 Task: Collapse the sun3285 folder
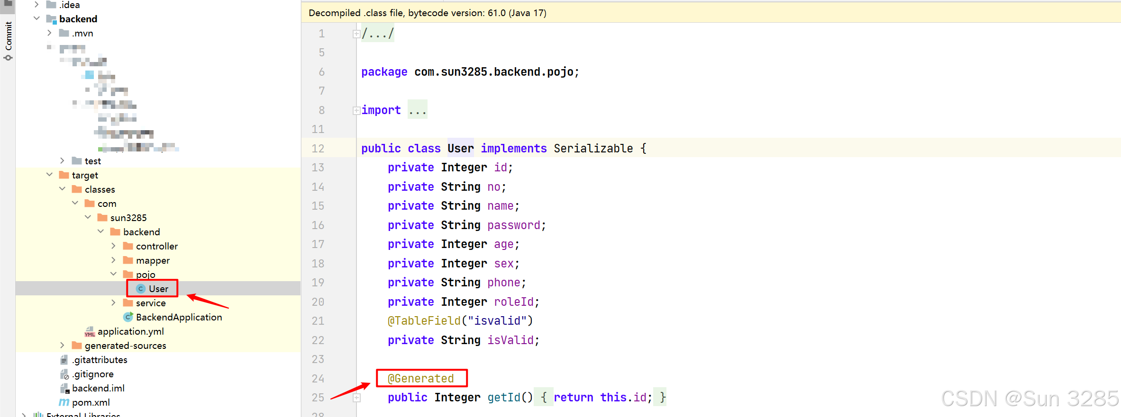[x=88, y=217]
